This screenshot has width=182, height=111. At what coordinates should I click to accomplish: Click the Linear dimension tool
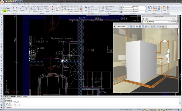[91, 7]
